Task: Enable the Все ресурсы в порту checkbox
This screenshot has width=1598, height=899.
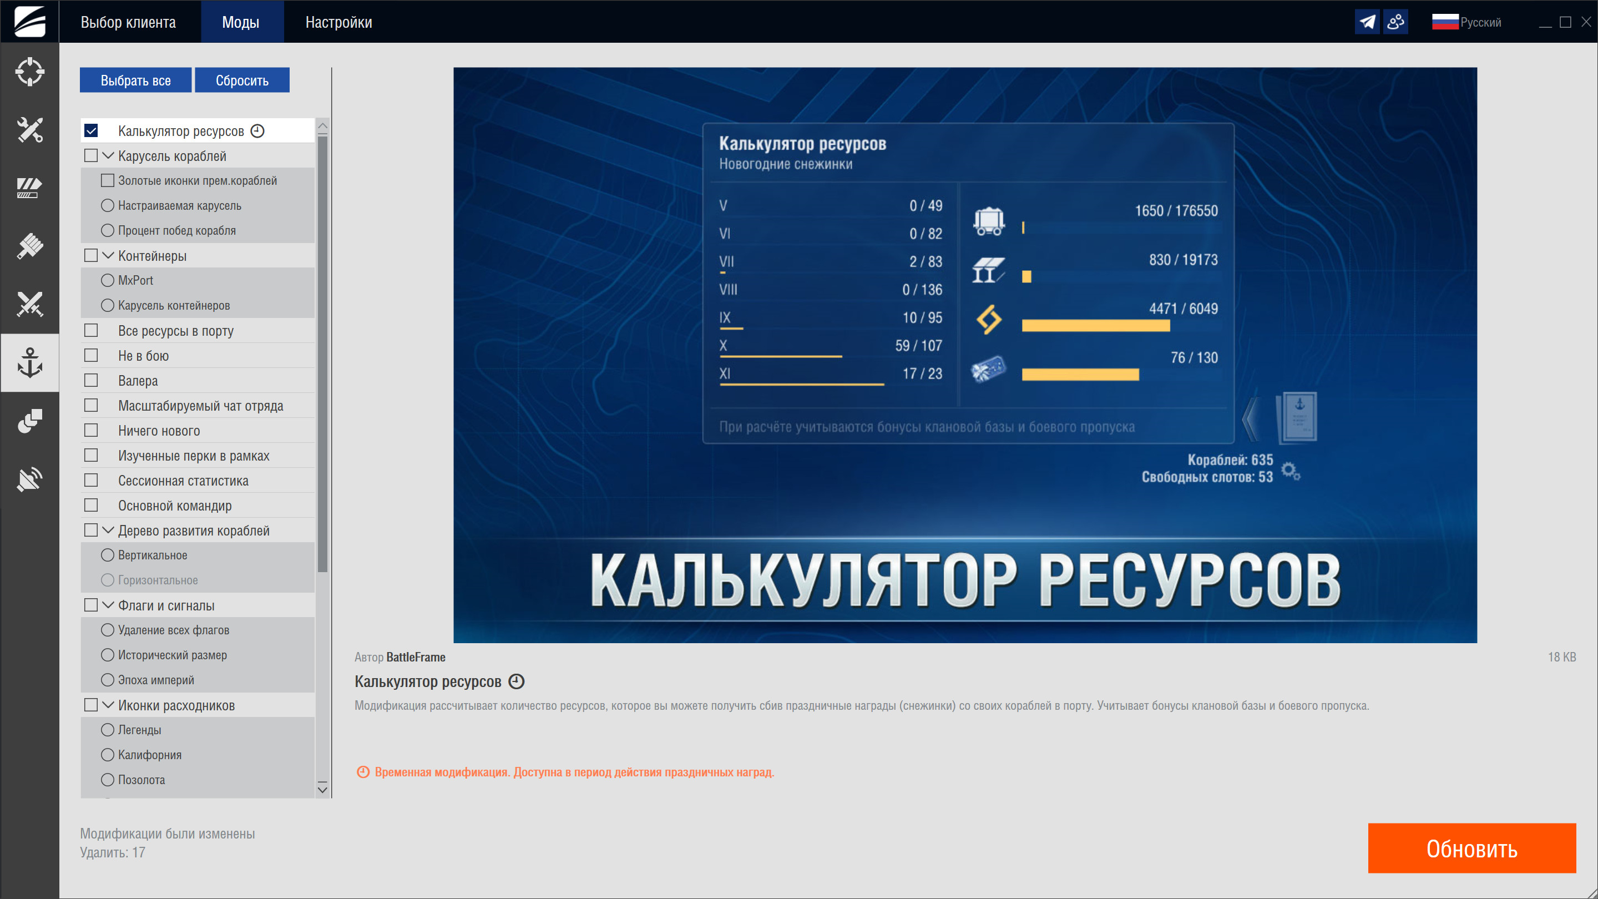Action: 91,331
